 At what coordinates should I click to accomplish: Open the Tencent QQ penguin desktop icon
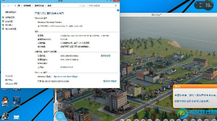click(x=5, y=101)
